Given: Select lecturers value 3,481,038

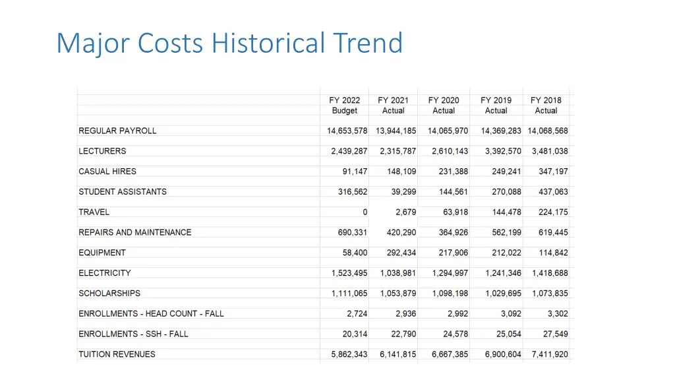Looking at the screenshot, I should point(550,151).
